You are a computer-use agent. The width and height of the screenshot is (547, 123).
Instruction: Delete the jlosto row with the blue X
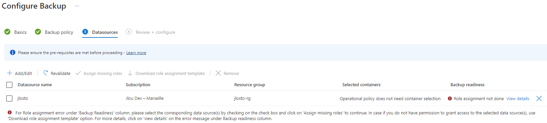[539, 98]
